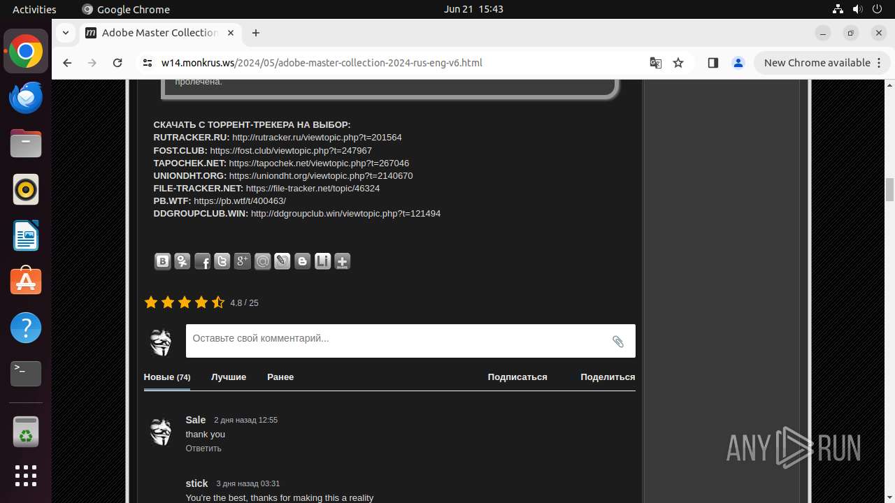Give the post three stars

point(185,302)
